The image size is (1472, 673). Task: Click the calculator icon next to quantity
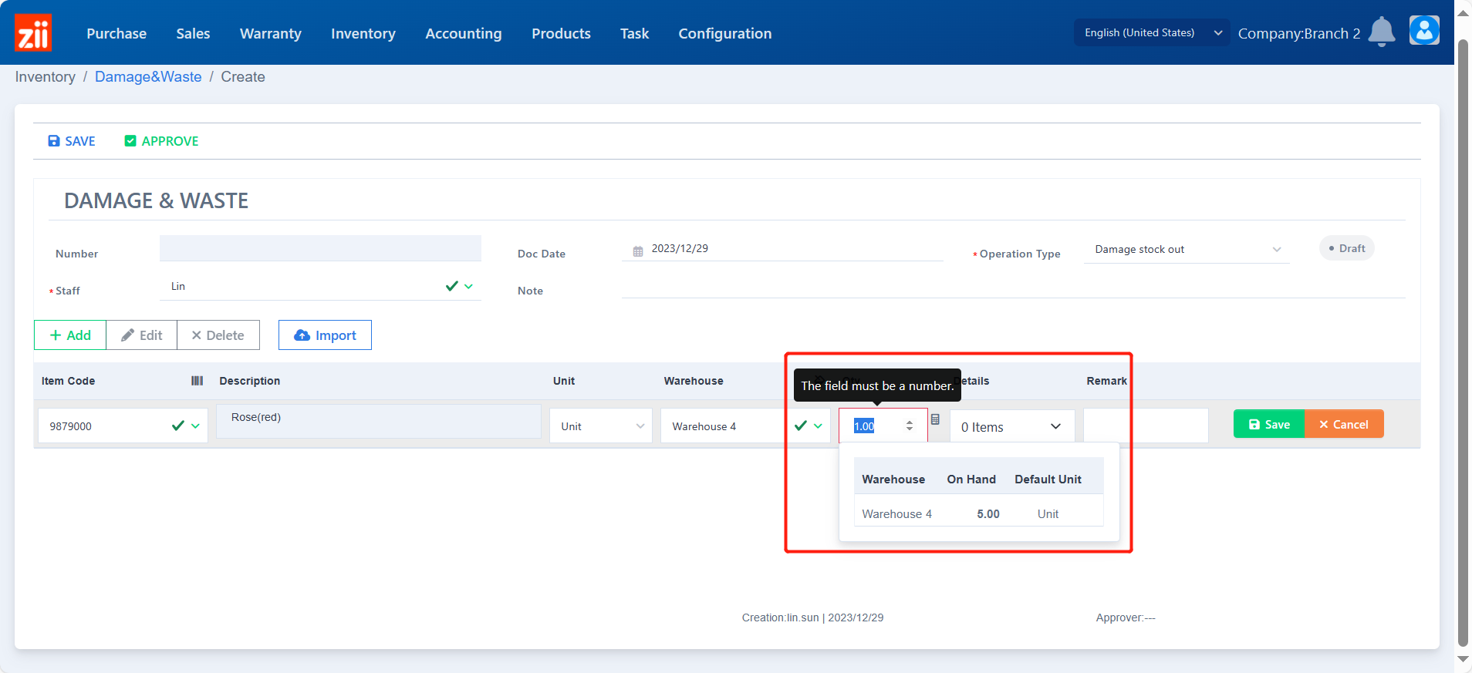pyautogui.click(x=935, y=419)
